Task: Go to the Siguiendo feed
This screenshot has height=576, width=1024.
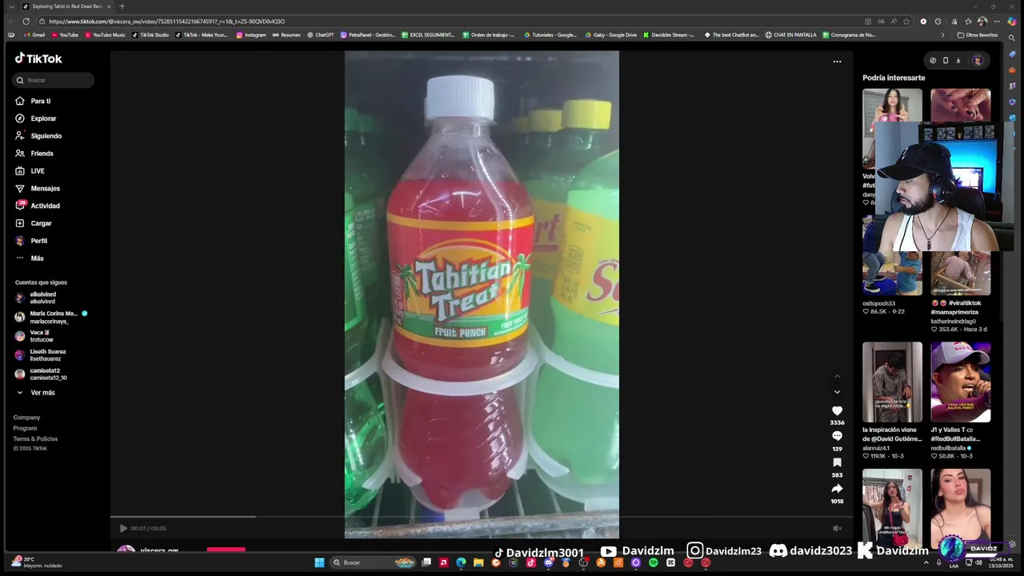Action: [38, 136]
